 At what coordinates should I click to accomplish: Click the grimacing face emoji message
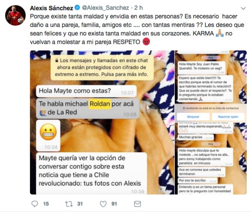tap(48, 136)
